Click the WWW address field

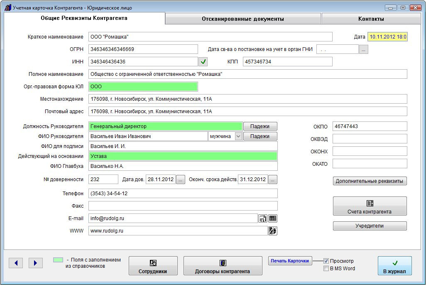point(178,231)
